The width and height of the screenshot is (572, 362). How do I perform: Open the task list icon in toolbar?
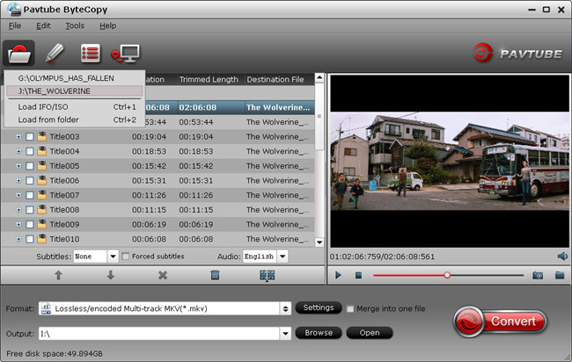pyautogui.click(x=89, y=53)
